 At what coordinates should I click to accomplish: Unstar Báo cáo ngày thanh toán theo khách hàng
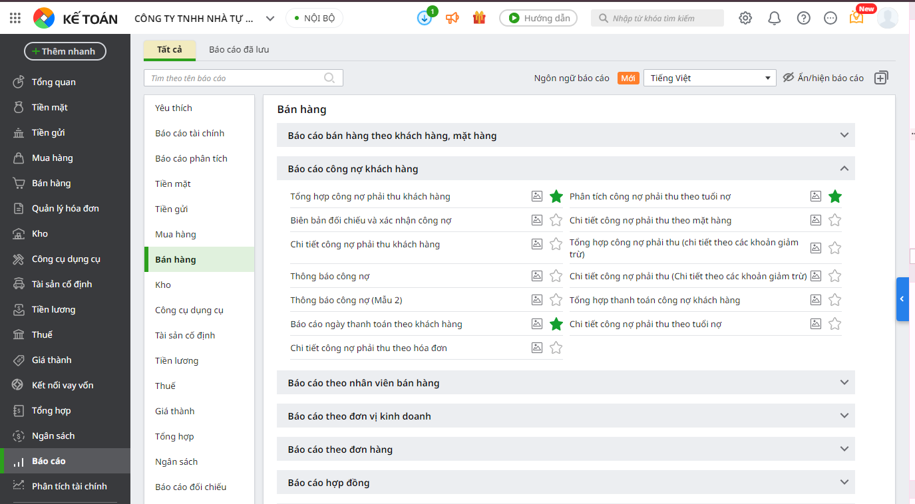556,324
